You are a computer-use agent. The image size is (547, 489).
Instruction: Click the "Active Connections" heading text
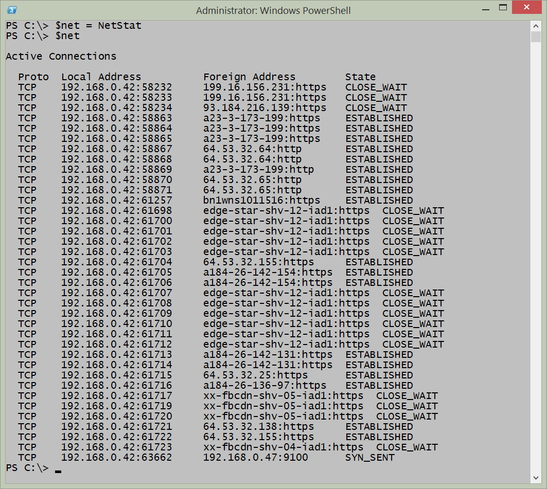61,57
